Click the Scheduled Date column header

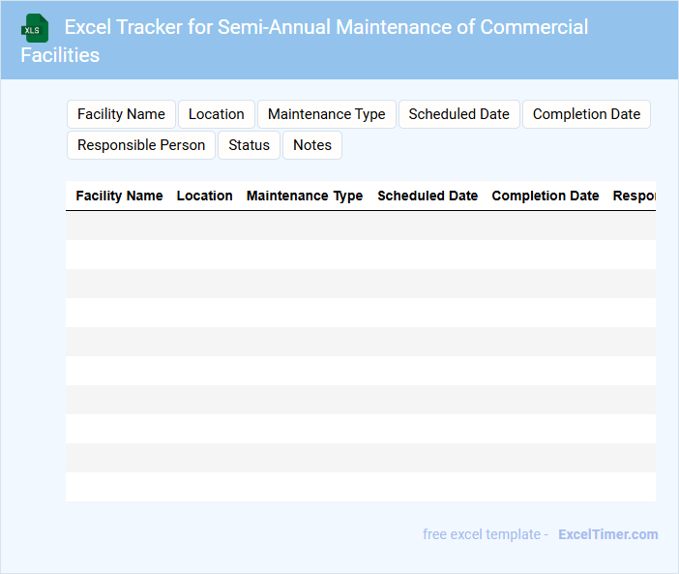tap(428, 196)
